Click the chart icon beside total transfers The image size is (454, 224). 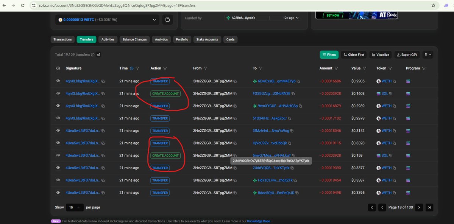coord(98,54)
